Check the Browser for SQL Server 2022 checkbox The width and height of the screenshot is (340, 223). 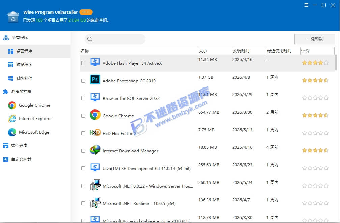pos(83,98)
